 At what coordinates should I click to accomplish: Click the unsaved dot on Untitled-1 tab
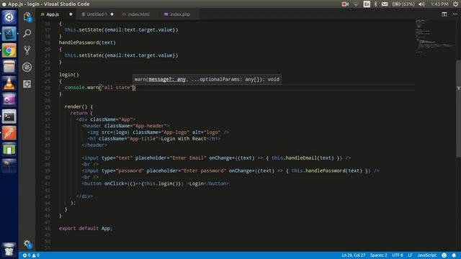click(112, 14)
